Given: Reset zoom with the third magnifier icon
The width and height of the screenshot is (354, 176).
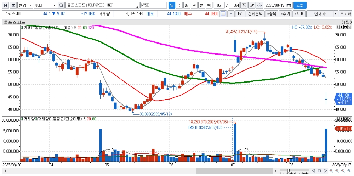Looking at the screenshot, I should [342, 171].
